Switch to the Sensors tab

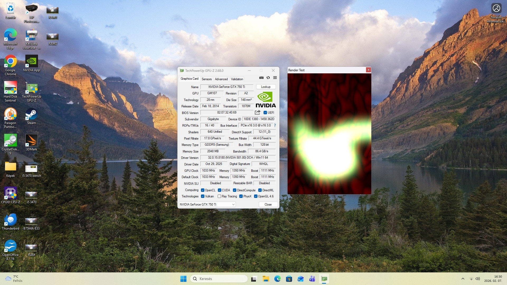206,79
